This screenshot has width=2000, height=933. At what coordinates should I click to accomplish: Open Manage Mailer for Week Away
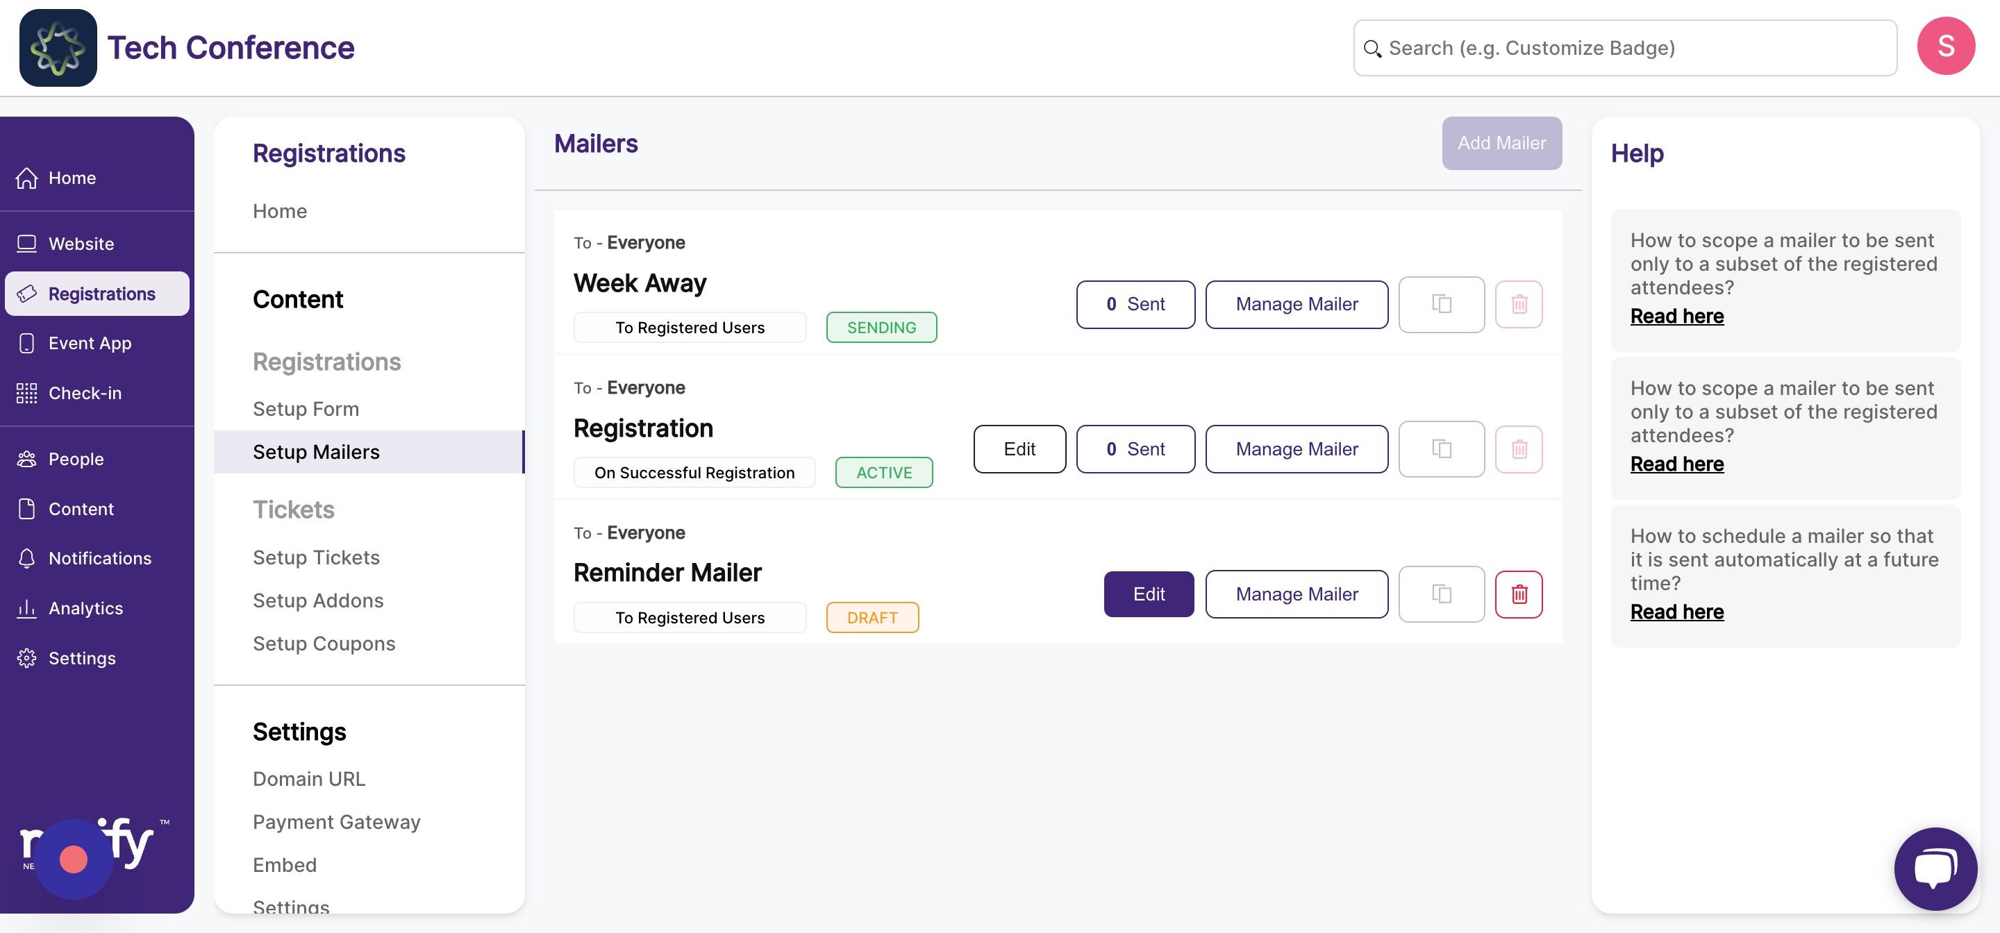click(1297, 304)
